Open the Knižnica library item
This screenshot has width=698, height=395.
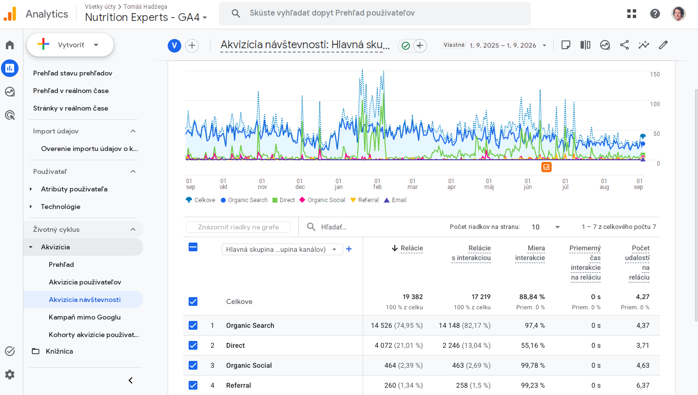point(59,351)
